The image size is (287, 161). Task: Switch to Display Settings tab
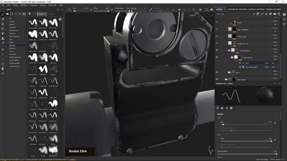pos(257,9)
